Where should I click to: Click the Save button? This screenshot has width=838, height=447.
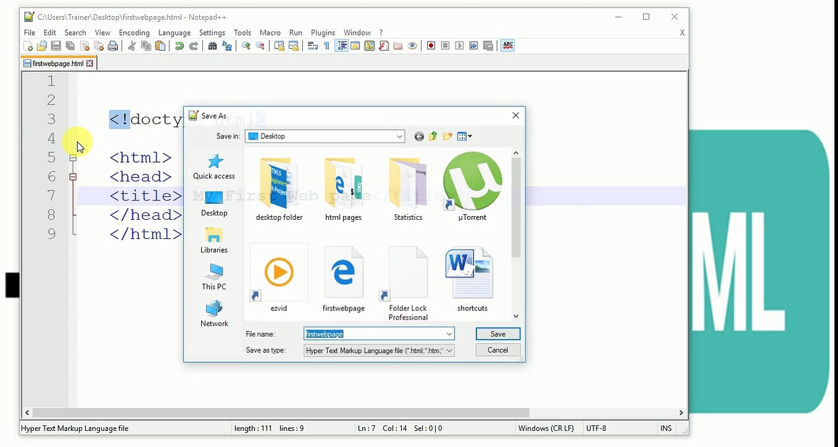tap(498, 334)
